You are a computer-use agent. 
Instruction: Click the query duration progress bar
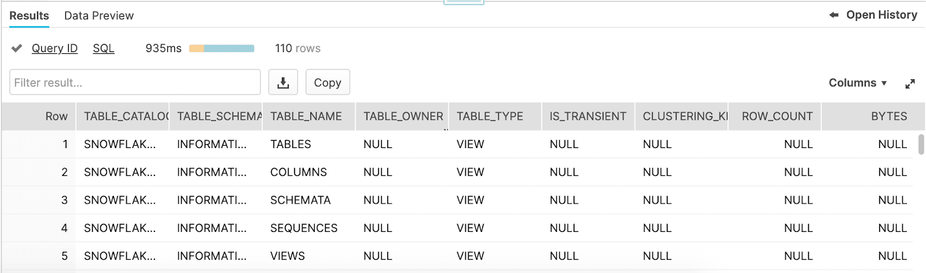222,49
